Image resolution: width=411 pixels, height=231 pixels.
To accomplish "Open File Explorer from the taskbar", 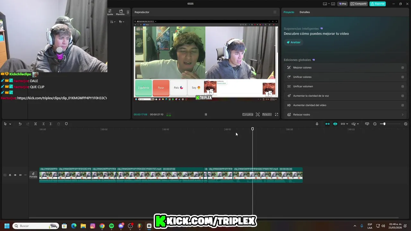I will point(83,226).
